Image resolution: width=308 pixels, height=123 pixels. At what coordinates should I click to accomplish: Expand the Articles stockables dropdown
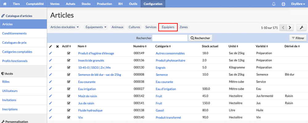pos(65,27)
